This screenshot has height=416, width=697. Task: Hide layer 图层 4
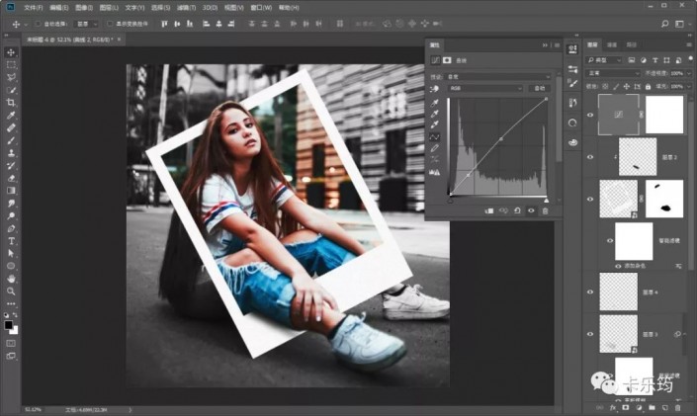point(590,292)
